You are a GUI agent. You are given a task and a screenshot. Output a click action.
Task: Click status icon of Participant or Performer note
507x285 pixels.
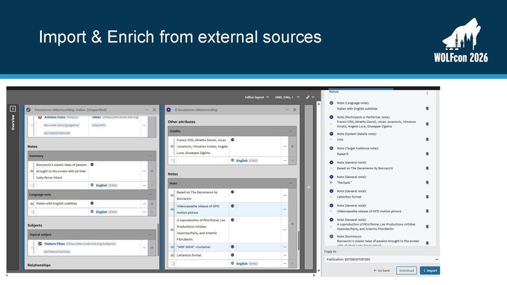click(331, 117)
